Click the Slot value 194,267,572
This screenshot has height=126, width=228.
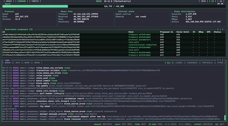22,17
